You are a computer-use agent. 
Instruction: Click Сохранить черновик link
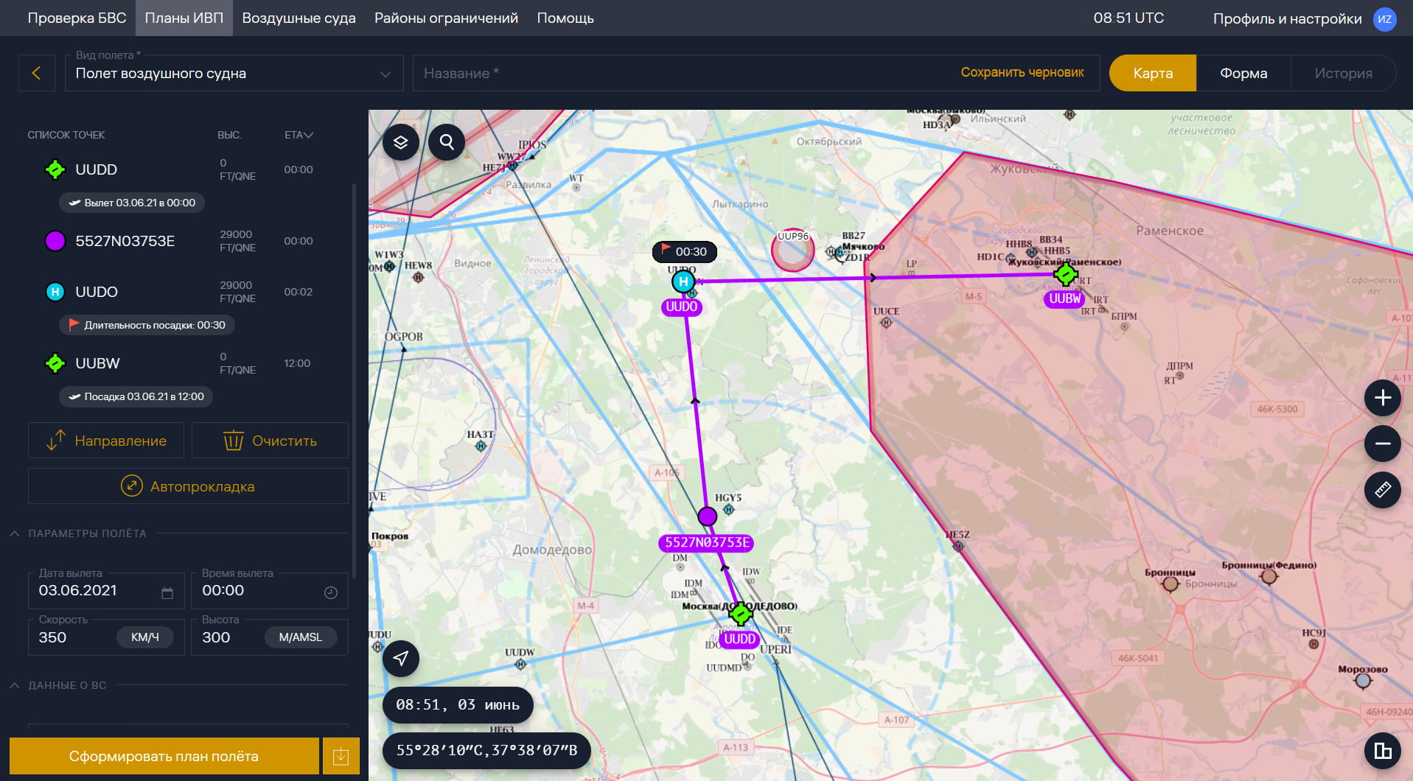tap(1022, 72)
